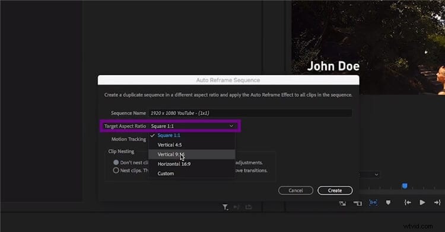Screen dimensions: 445x232
Task: Click the Motion Tracking label
Action: click(129, 139)
